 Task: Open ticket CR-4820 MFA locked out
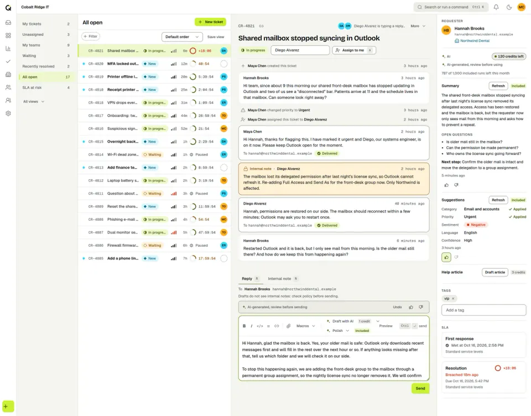point(154,64)
